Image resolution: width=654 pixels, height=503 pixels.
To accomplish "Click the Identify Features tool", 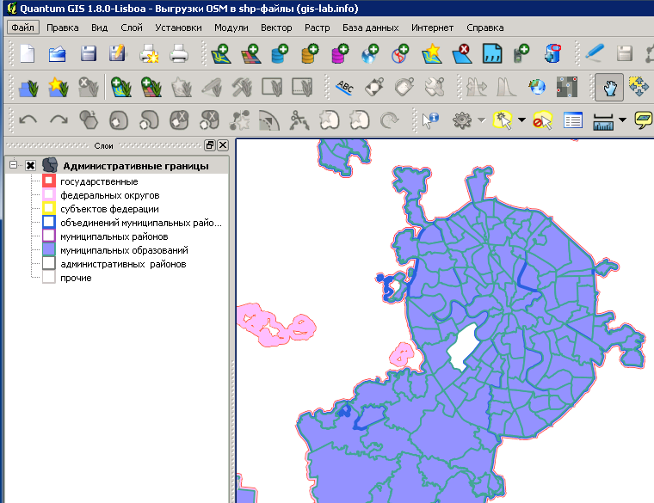I will (430, 120).
